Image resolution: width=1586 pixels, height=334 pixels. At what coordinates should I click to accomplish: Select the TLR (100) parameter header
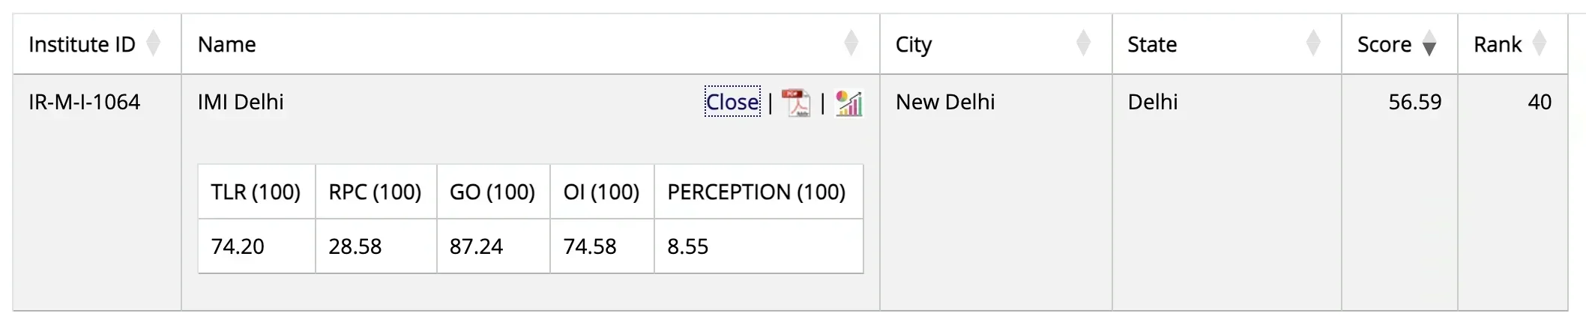pos(256,192)
